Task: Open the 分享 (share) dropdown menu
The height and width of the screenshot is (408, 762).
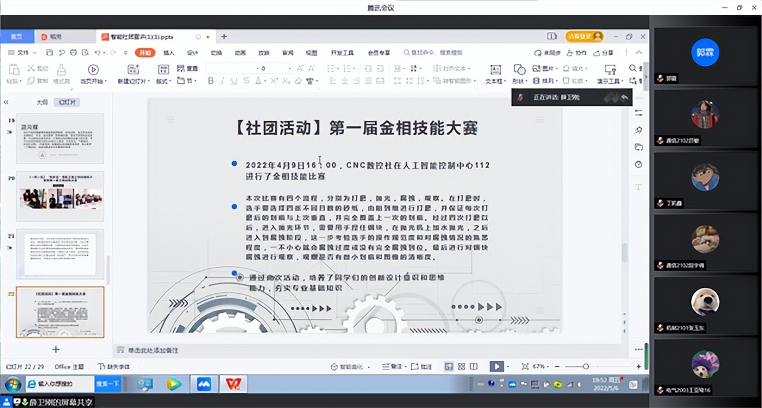Action: tap(602, 53)
